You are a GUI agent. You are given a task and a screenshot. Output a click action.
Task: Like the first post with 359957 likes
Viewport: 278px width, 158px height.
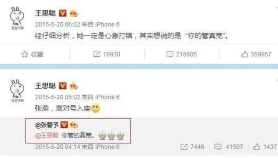[x=245, y=54]
